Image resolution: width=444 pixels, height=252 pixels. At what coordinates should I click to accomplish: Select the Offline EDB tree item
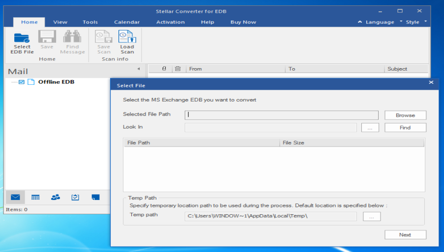pyautogui.click(x=57, y=82)
